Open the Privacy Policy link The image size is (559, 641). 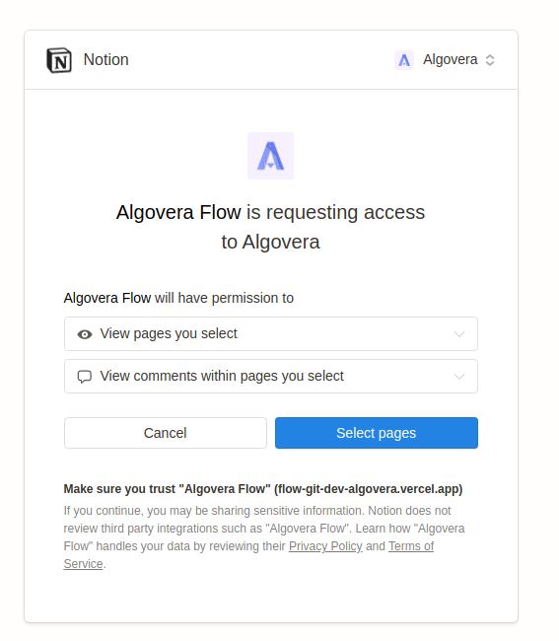point(325,546)
